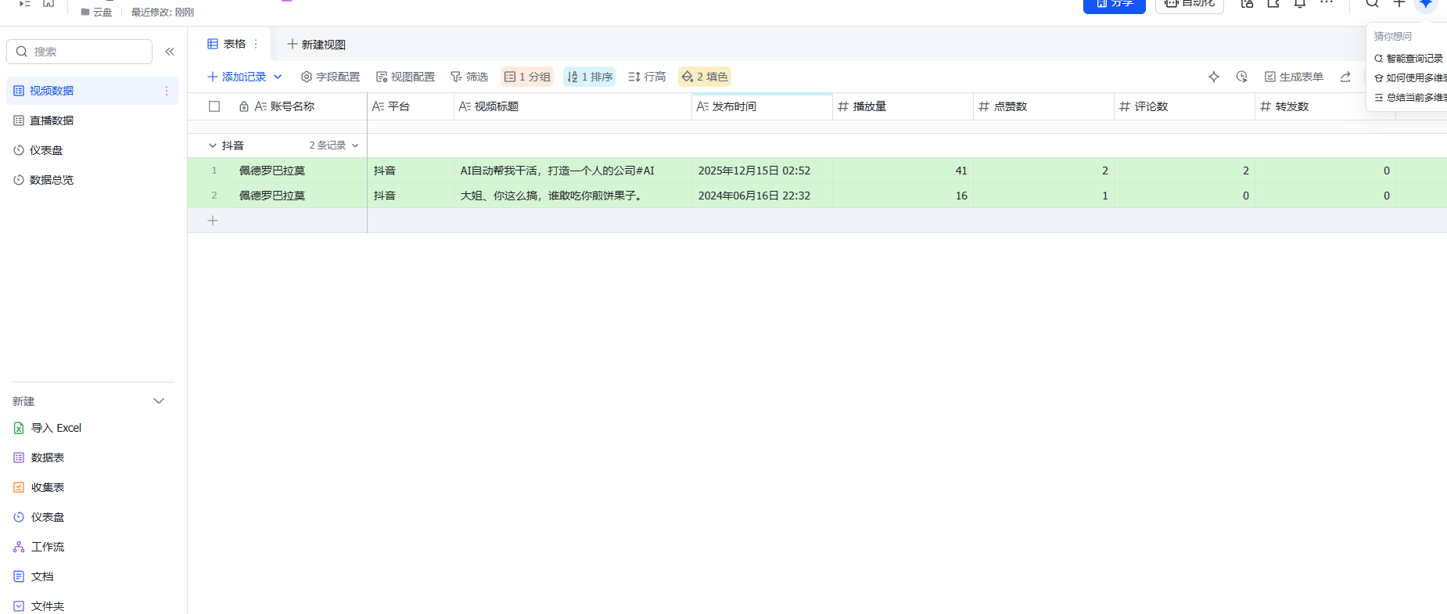Screen dimensions: 1447x614
Task: Click the 云盘 folder breadcrumb
Action: point(96,12)
